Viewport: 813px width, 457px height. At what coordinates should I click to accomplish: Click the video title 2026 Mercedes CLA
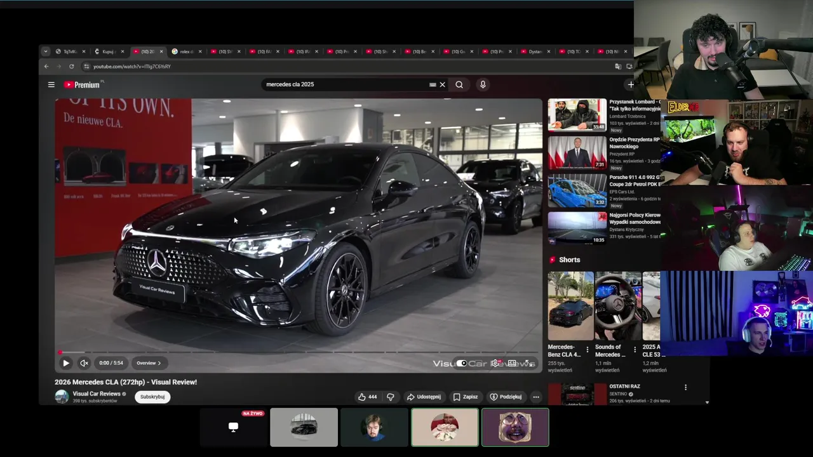(x=126, y=382)
